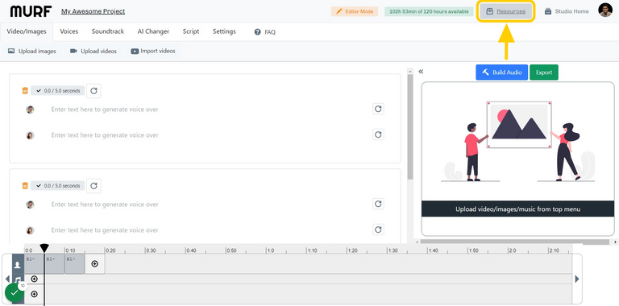Screen dimensions: 619x306
Task: Click the add-block plus icon in the voice timeline track
Action: pos(95,264)
